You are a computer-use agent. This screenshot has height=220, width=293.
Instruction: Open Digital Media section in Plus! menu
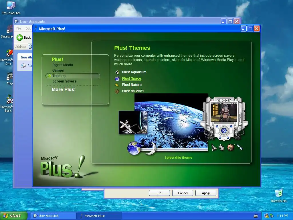[x=63, y=65]
